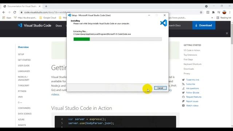Jump to Top Extensions link

click(x=190, y=55)
